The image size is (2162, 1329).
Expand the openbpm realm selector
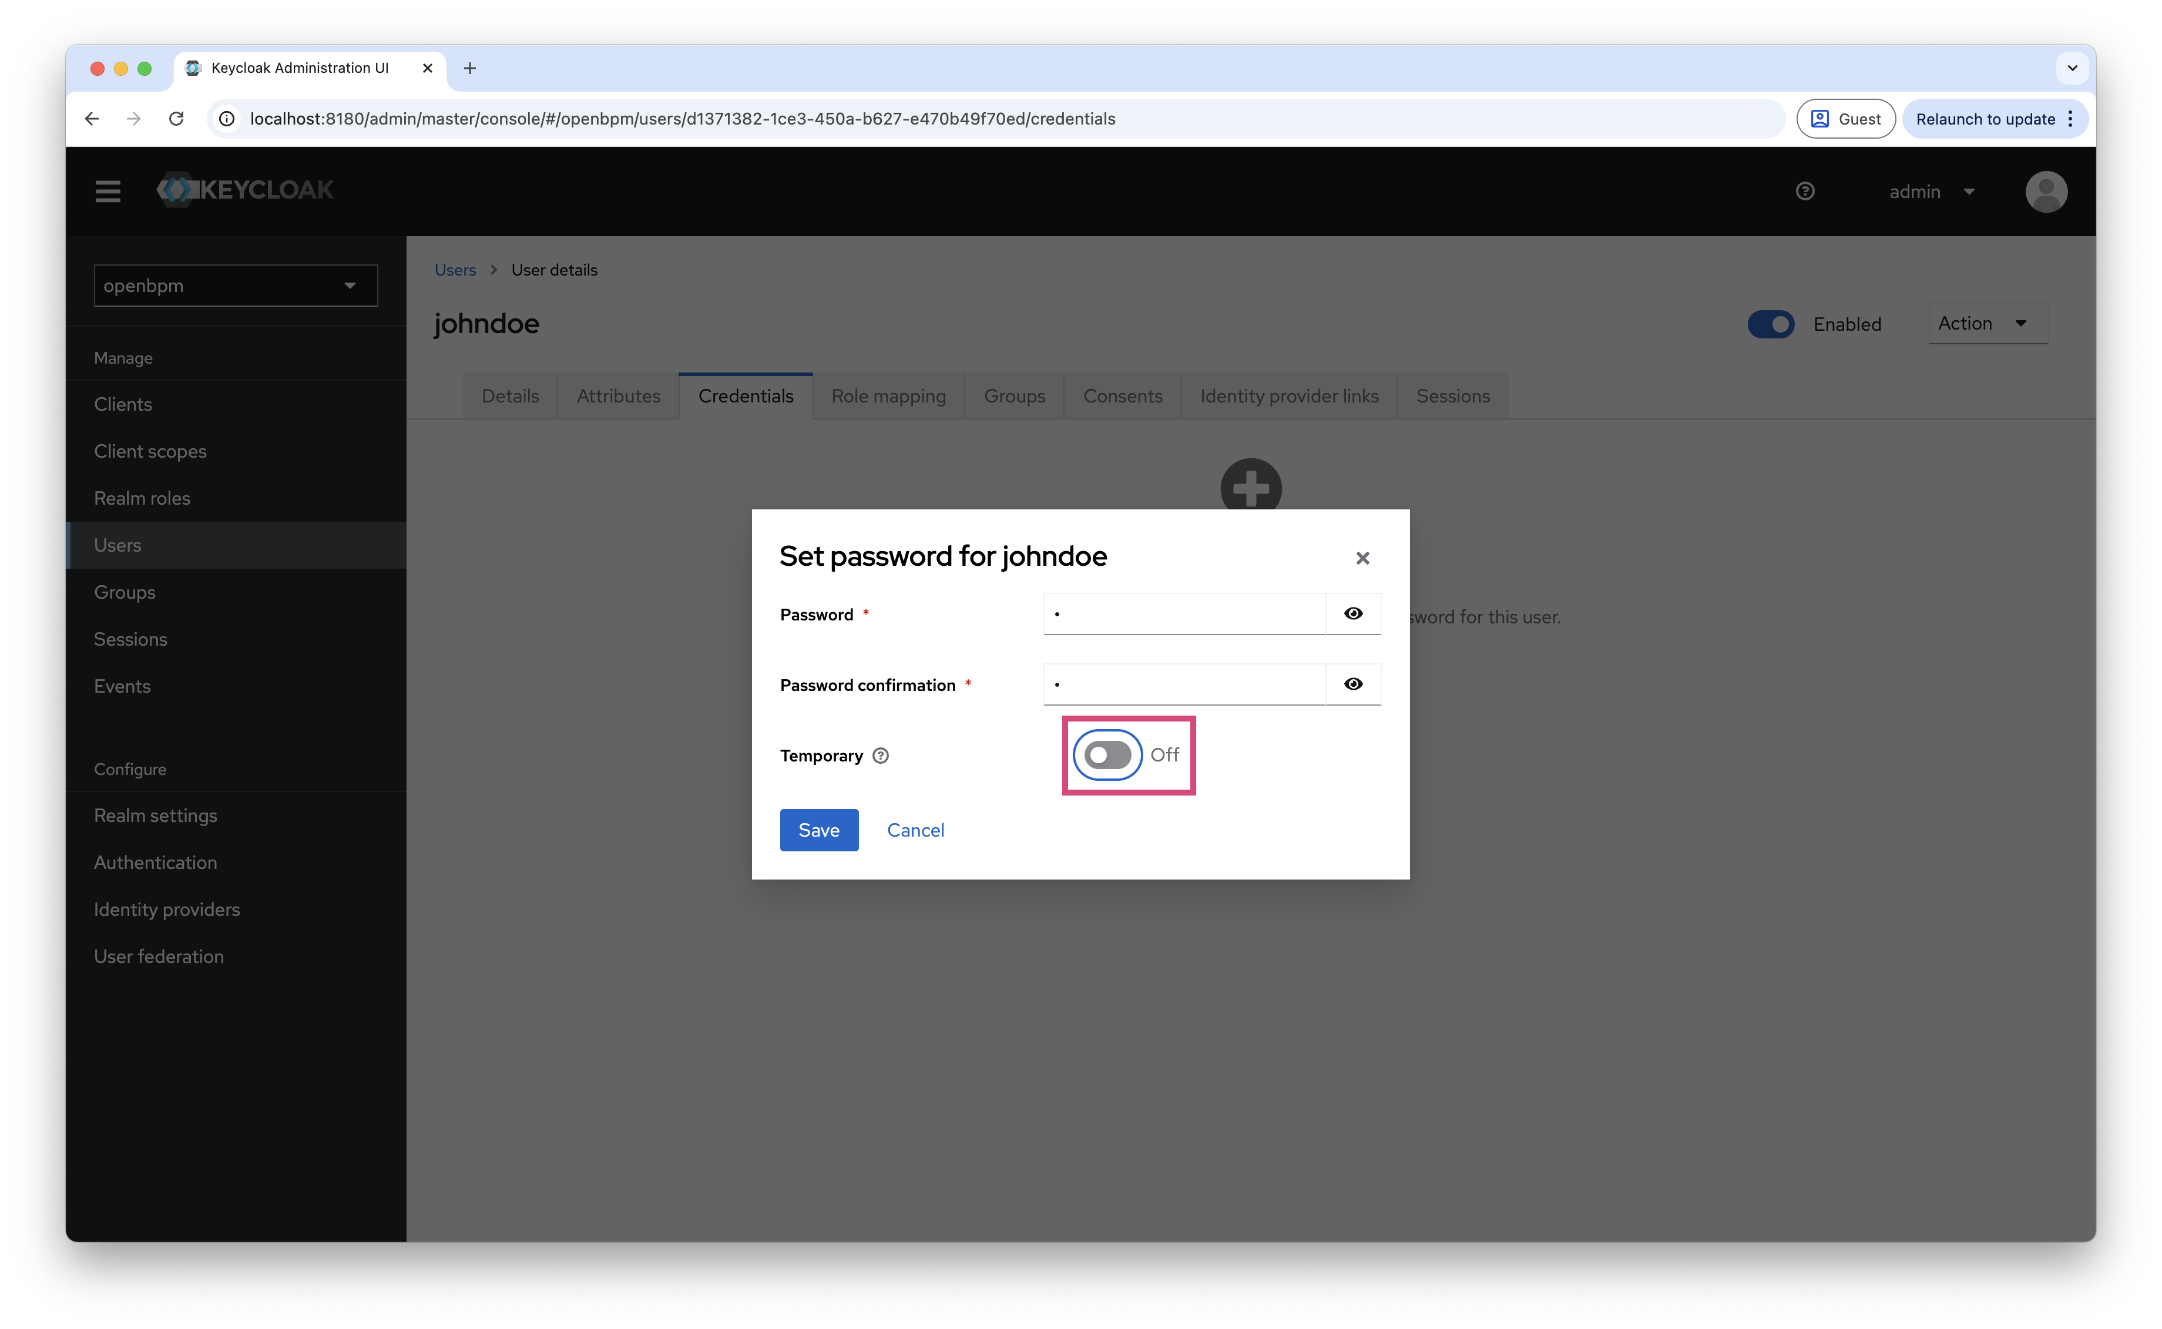point(236,286)
